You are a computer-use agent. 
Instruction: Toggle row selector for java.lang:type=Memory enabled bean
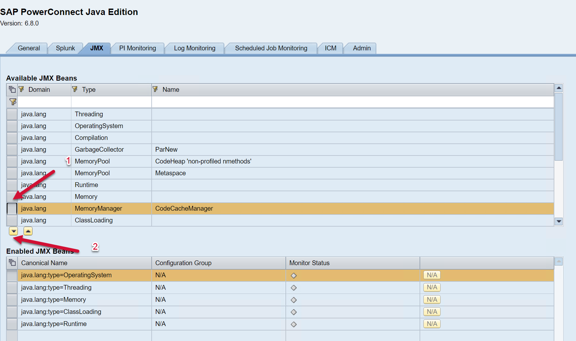(12, 300)
